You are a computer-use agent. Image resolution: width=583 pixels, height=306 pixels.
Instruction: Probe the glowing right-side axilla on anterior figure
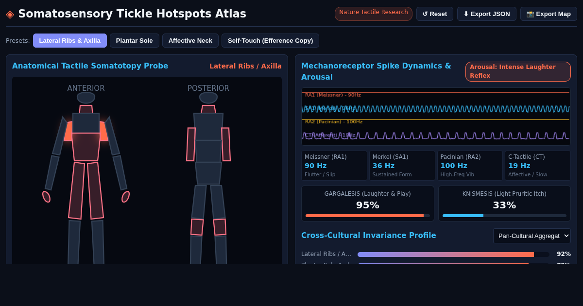tap(104, 131)
